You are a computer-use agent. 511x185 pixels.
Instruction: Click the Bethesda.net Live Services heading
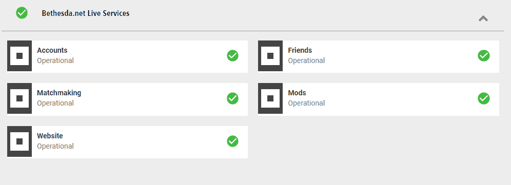click(86, 13)
